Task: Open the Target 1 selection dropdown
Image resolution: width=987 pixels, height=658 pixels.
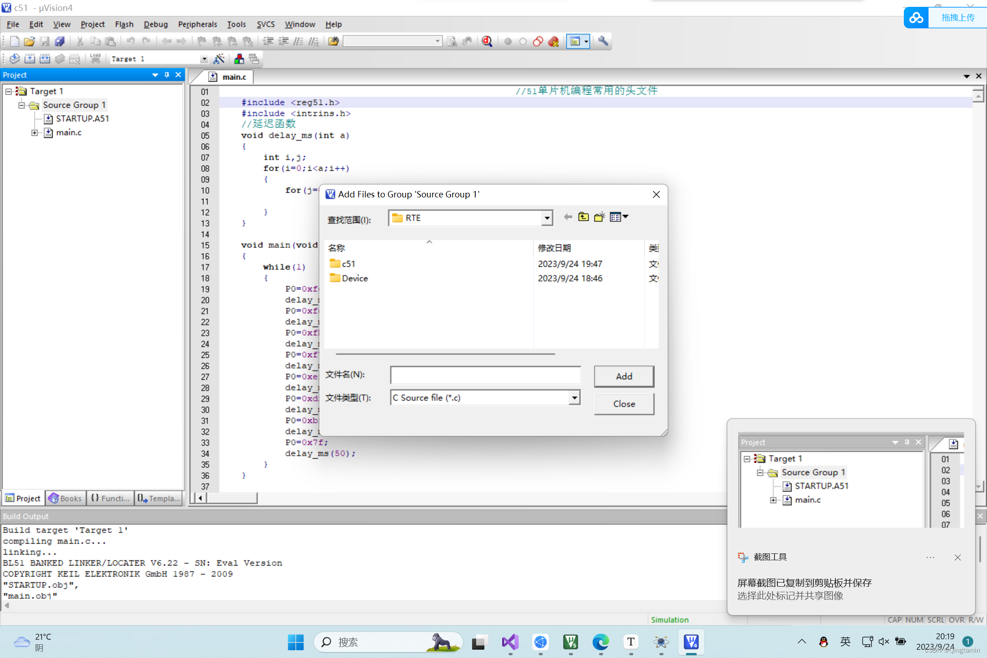Action: [204, 59]
